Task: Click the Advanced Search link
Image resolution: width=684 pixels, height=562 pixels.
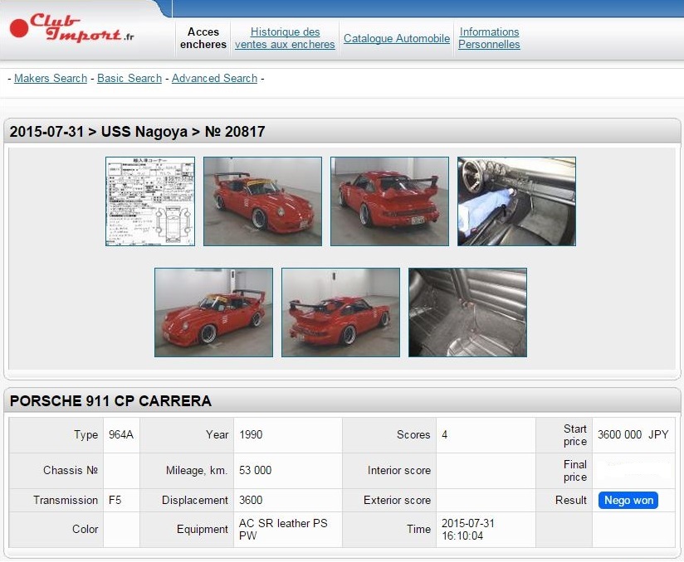Action: tap(214, 78)
